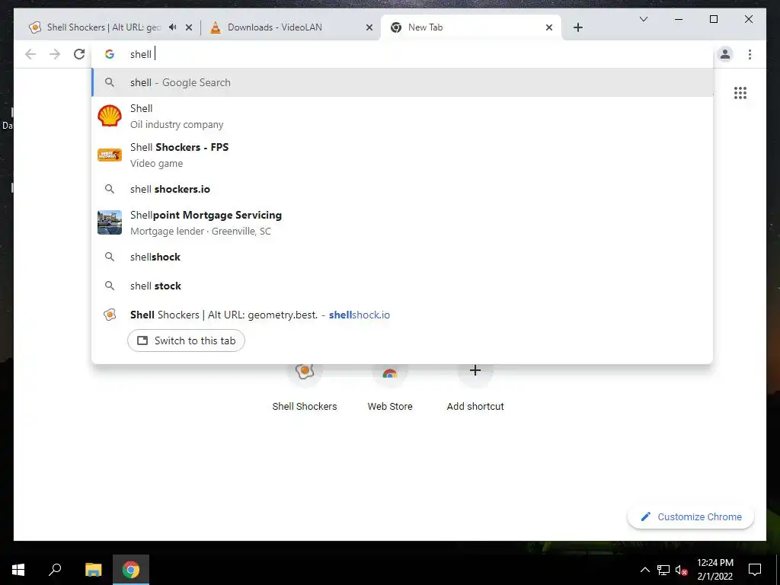
Task: Open the taskbar clock and date
Action: (x=714, y=570)
